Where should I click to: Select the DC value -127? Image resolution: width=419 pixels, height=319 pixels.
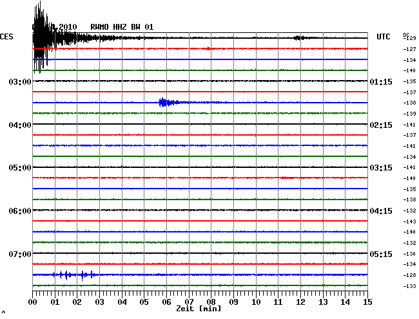409,49
